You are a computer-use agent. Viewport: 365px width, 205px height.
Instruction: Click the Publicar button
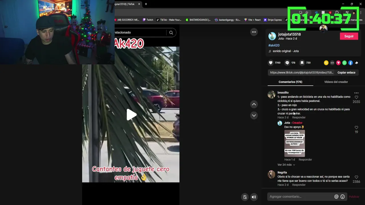pos(354,197)
